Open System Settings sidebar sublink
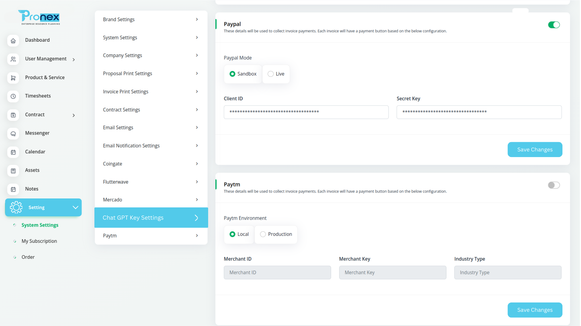Screen dimensions: 581x326 tap(40, 225)
